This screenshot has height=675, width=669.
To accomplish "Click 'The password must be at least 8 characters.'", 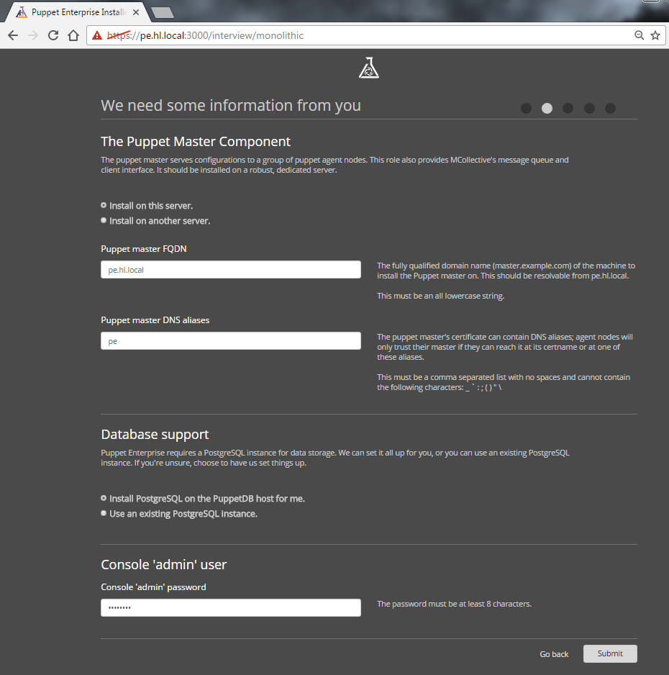I will [x=455, y=604].
